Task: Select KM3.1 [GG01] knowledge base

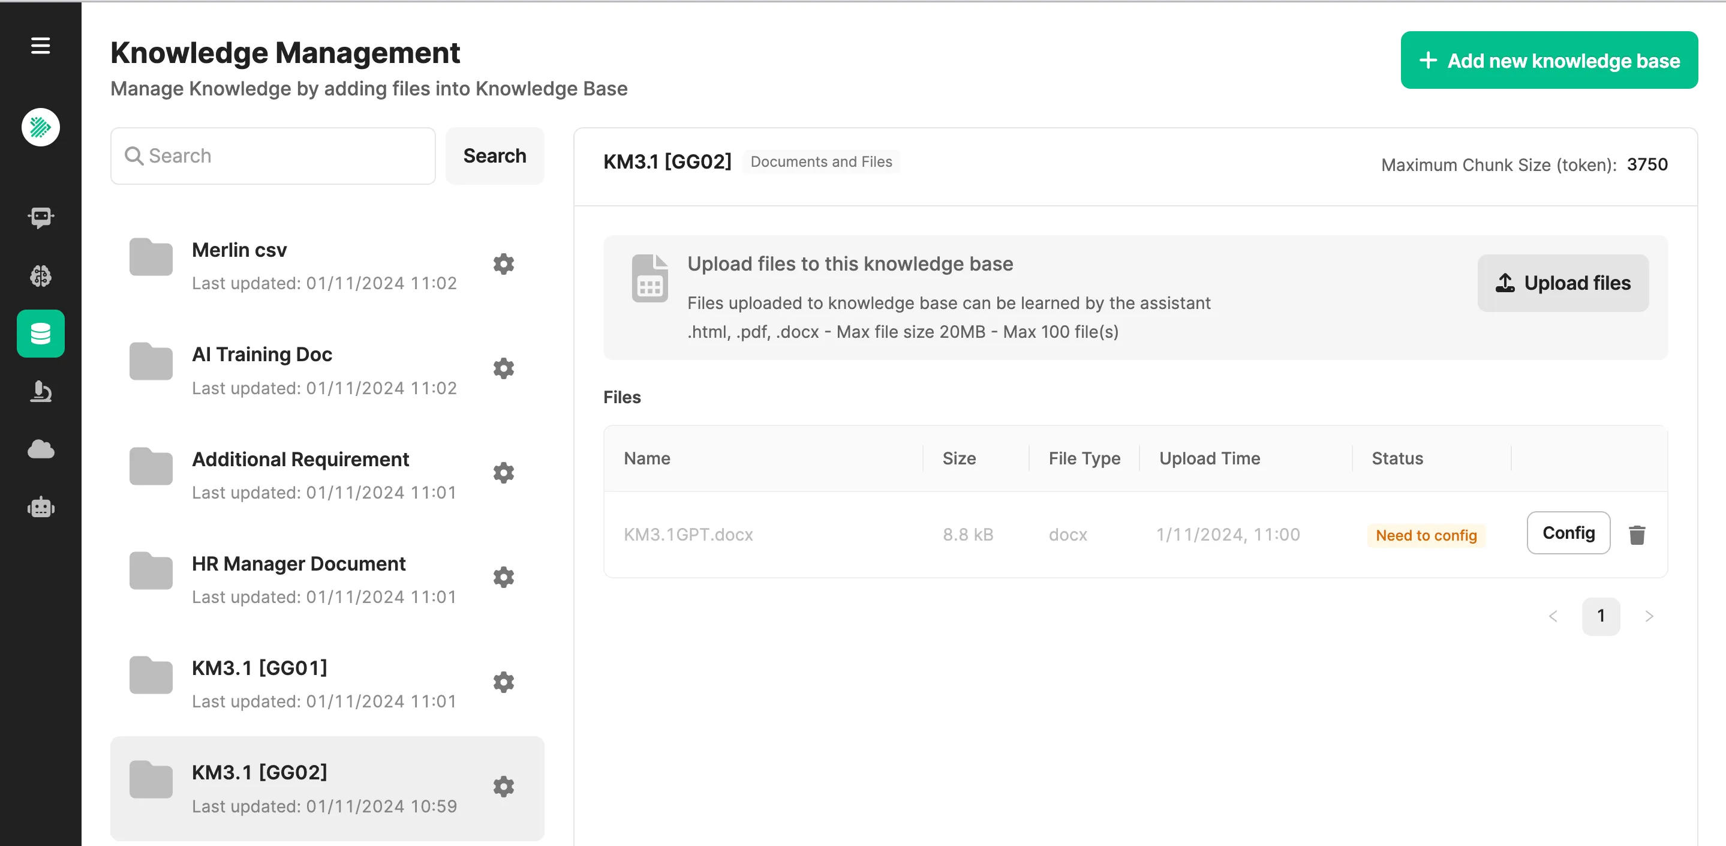Action: pyautogui.click(x=327, y=685)
